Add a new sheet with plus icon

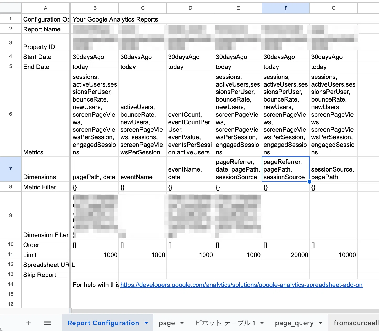click(x=29, y=323)
